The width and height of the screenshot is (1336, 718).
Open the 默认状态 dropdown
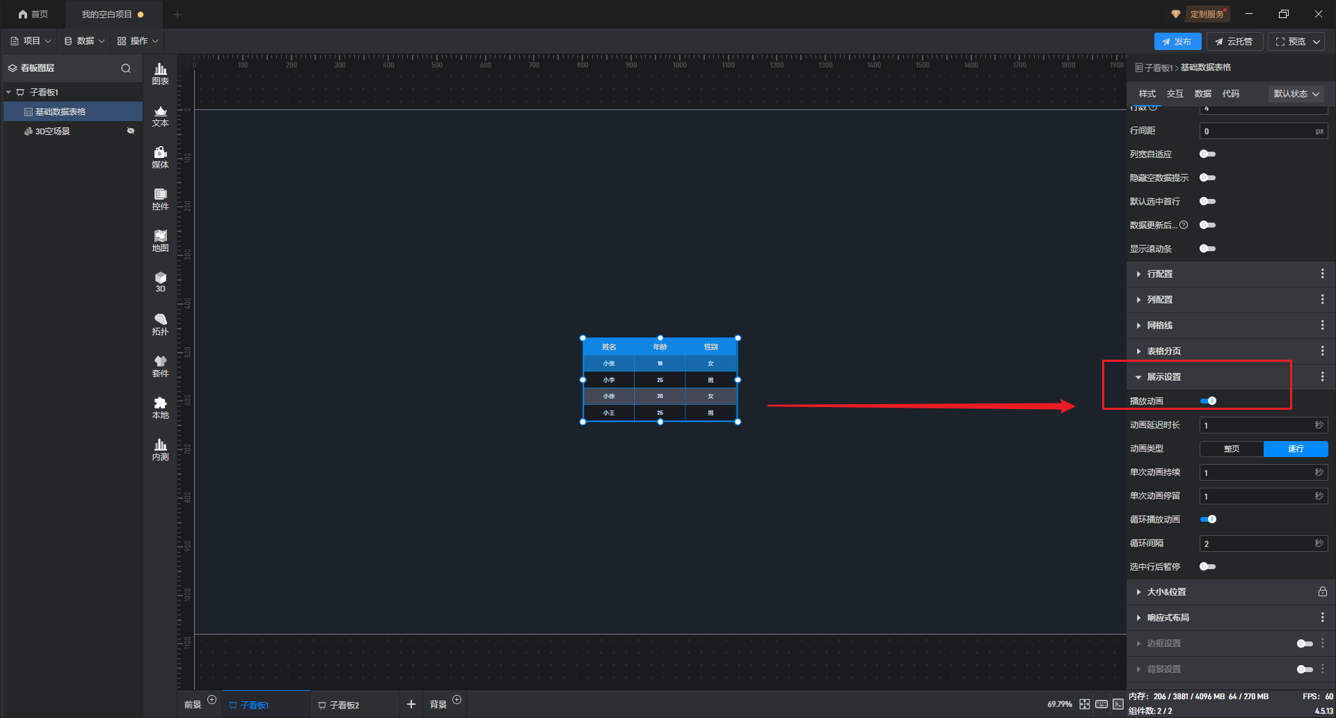click(1296, 94)
